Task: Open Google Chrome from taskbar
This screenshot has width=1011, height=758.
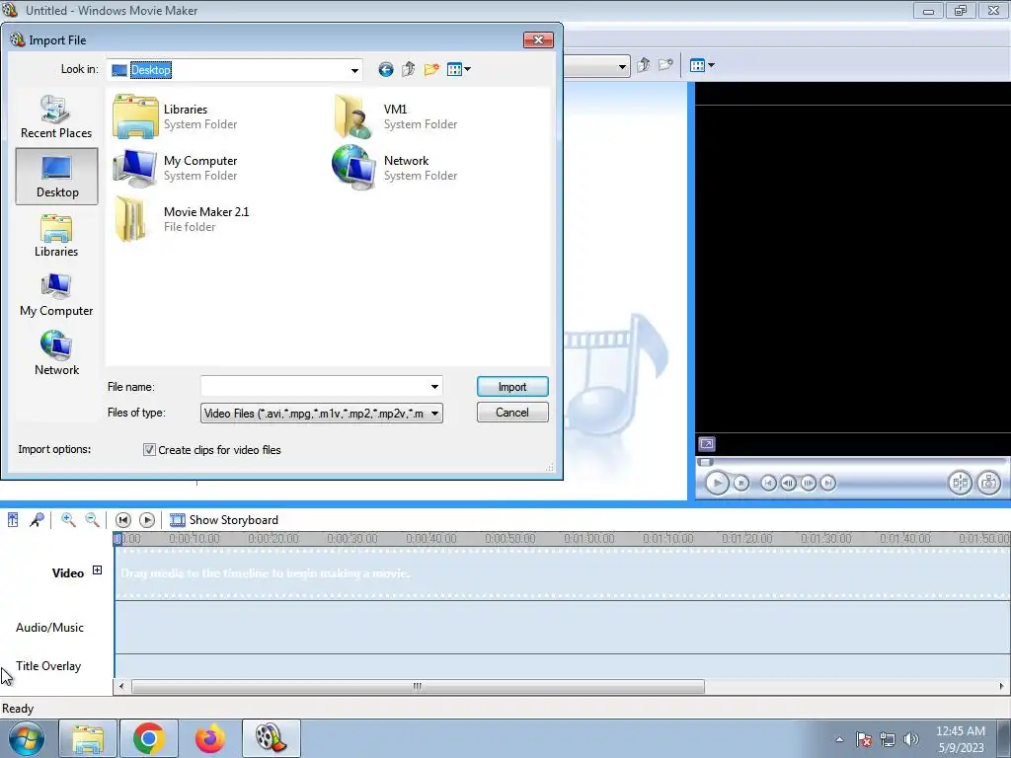Action: click(x=149, y=738)
